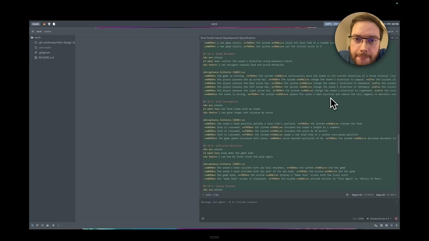Click the diagnostics checkmark icon
Viewport: 429px width, 241px height.
coord(58,225)
